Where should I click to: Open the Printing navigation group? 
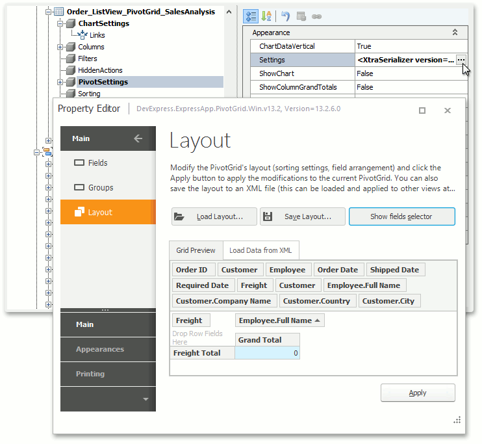tap(108, 374)
